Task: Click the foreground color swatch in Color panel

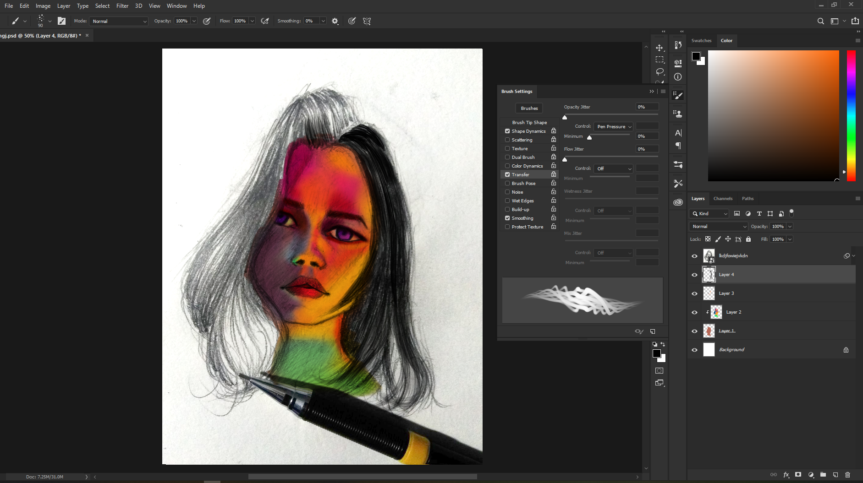Action: (x=696, y=56)
